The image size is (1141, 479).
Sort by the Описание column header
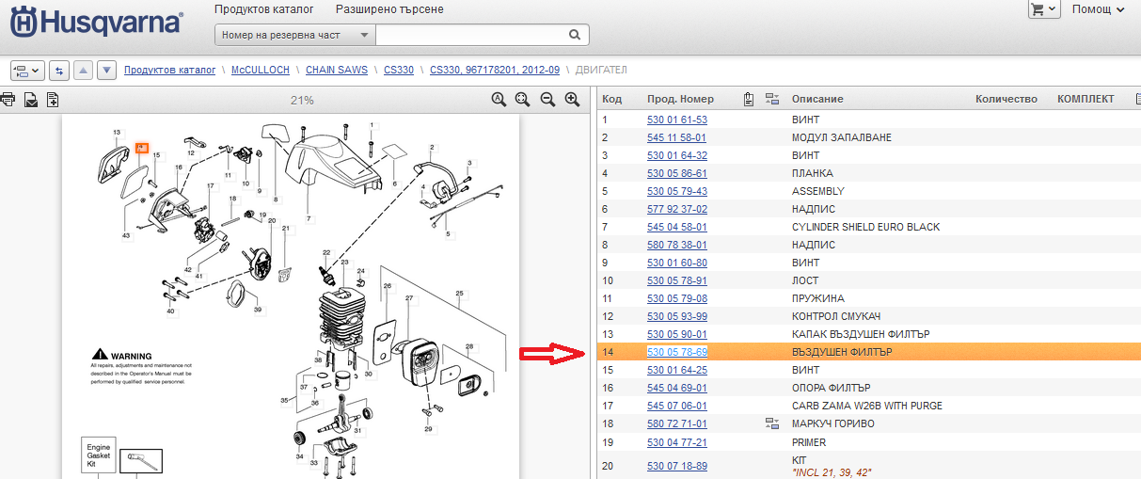[x=817, y=99]
